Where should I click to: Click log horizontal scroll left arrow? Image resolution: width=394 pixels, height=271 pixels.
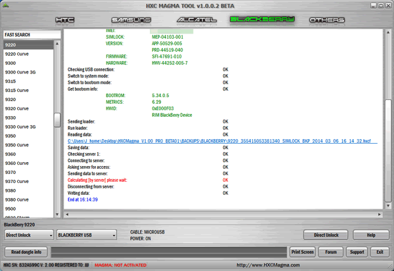[67, 215]
